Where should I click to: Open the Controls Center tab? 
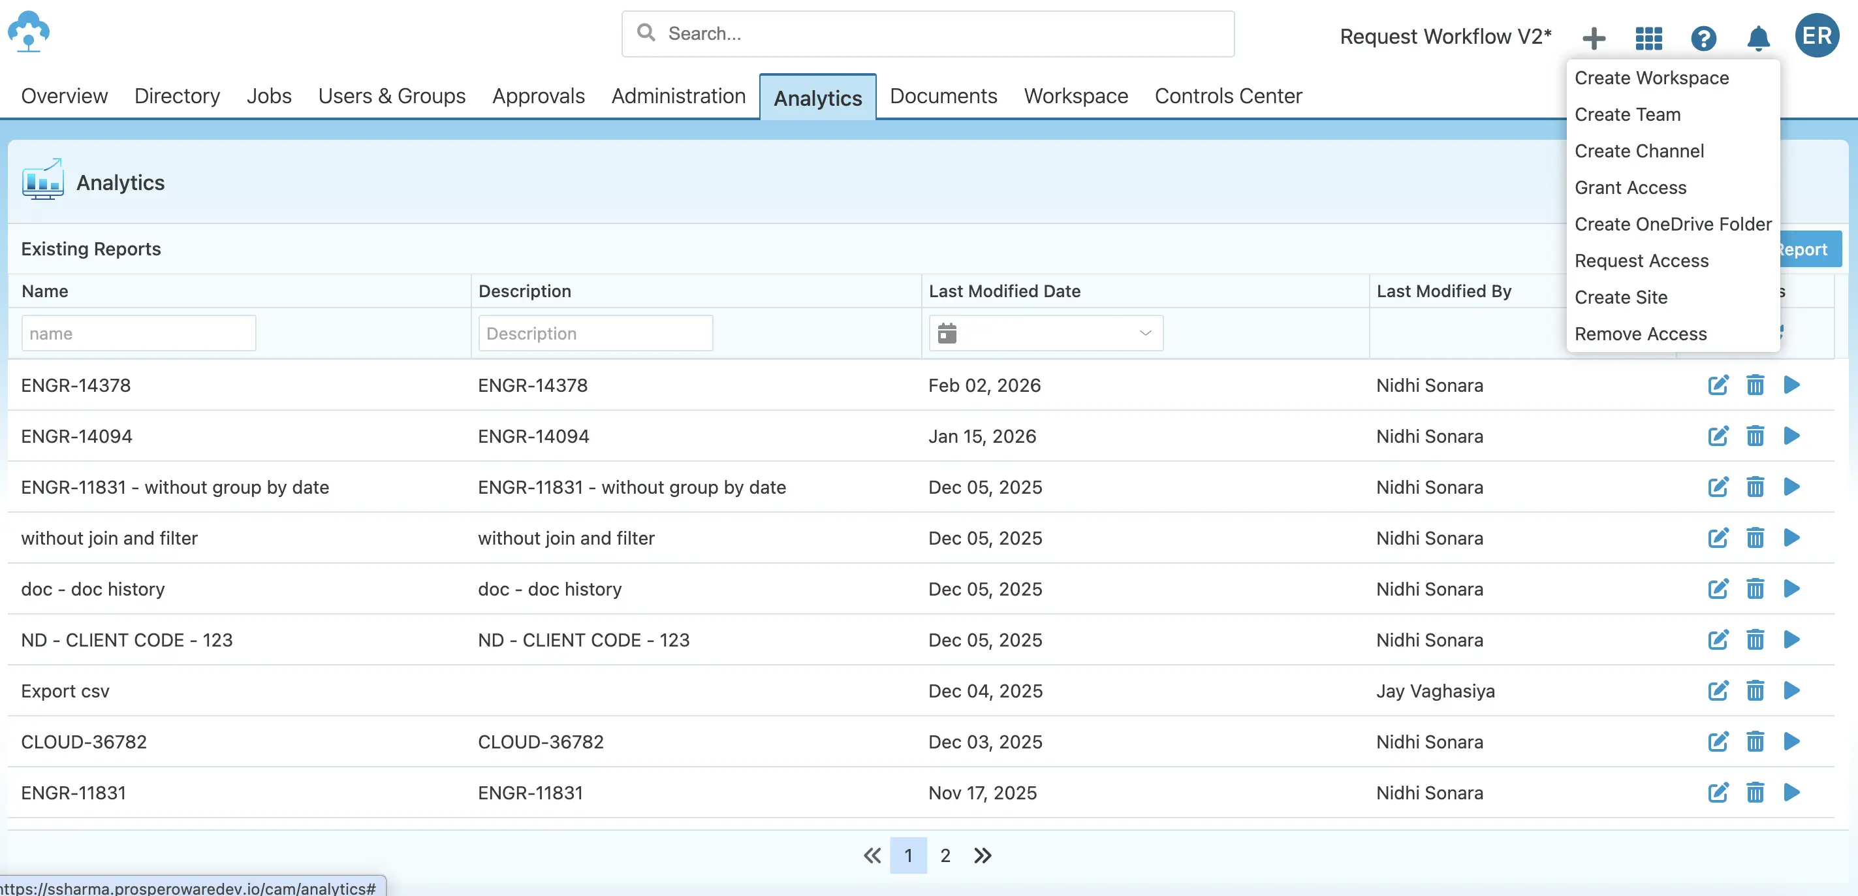[1228, 95]
